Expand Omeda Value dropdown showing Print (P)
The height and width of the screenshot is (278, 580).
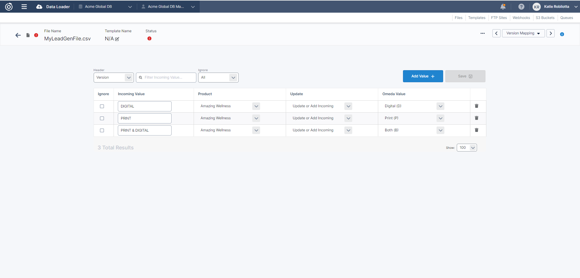point(440,118)
